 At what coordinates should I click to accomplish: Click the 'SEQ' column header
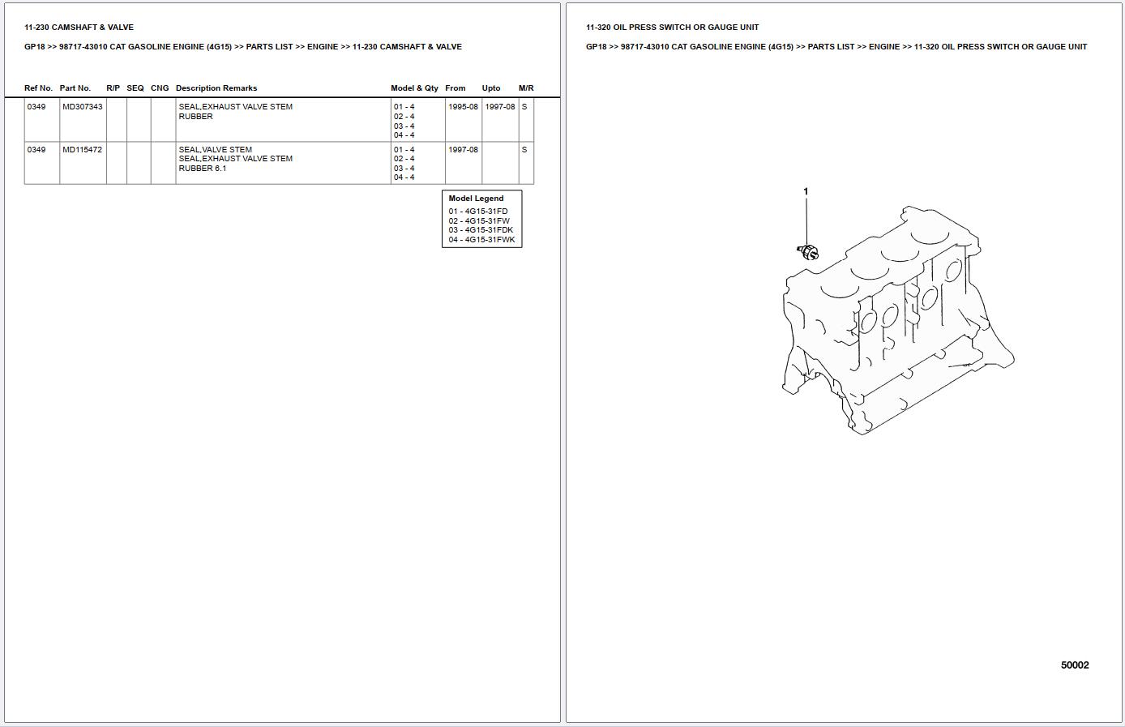click(135, 88)
